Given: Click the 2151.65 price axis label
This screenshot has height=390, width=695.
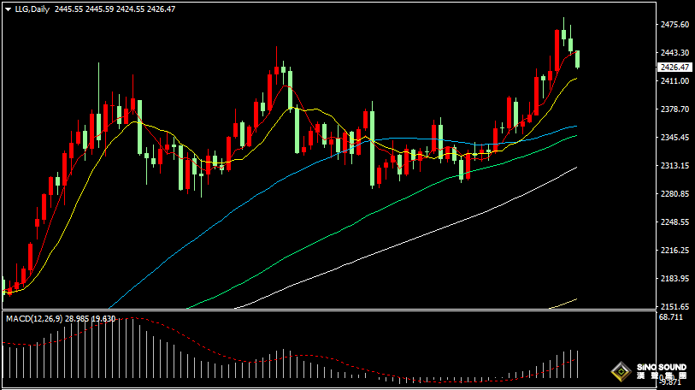Looking at the screenshot, I should 675,306.
